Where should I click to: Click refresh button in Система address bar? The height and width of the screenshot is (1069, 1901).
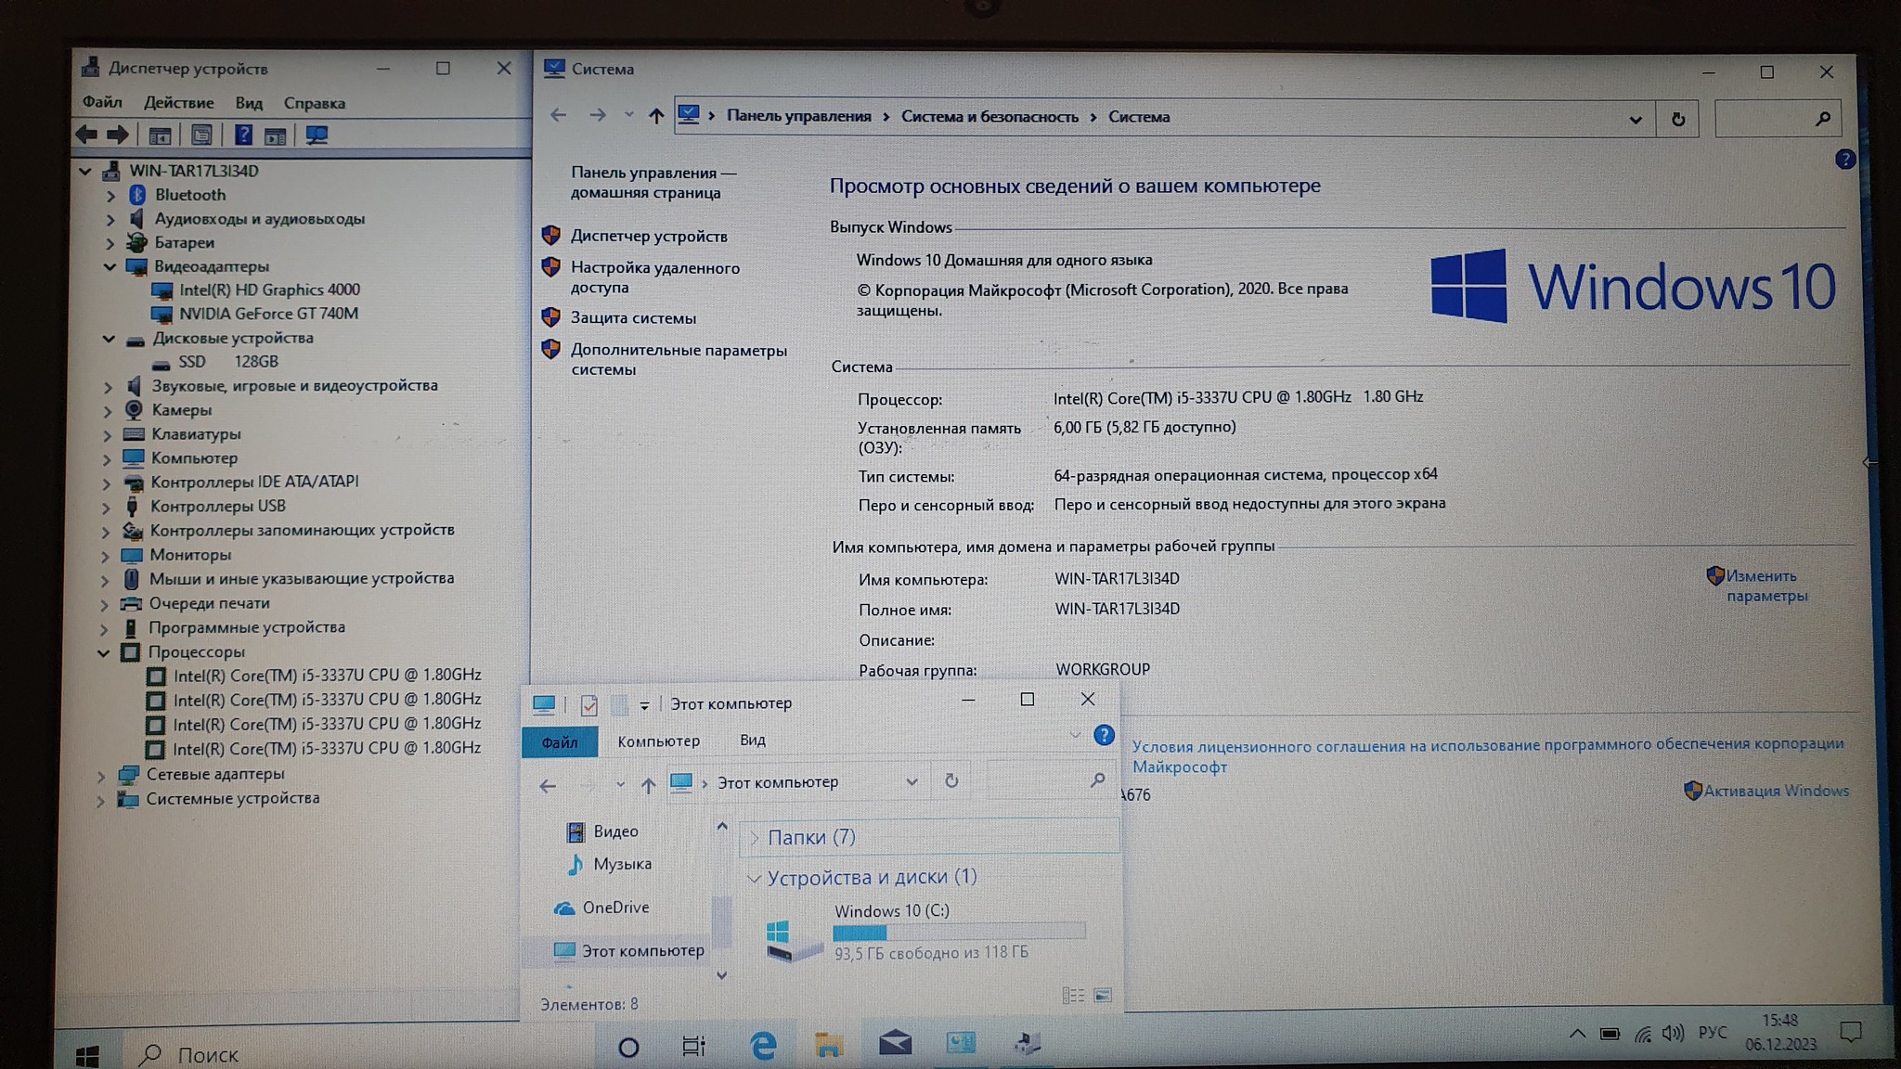click(x=1677, y=119)
